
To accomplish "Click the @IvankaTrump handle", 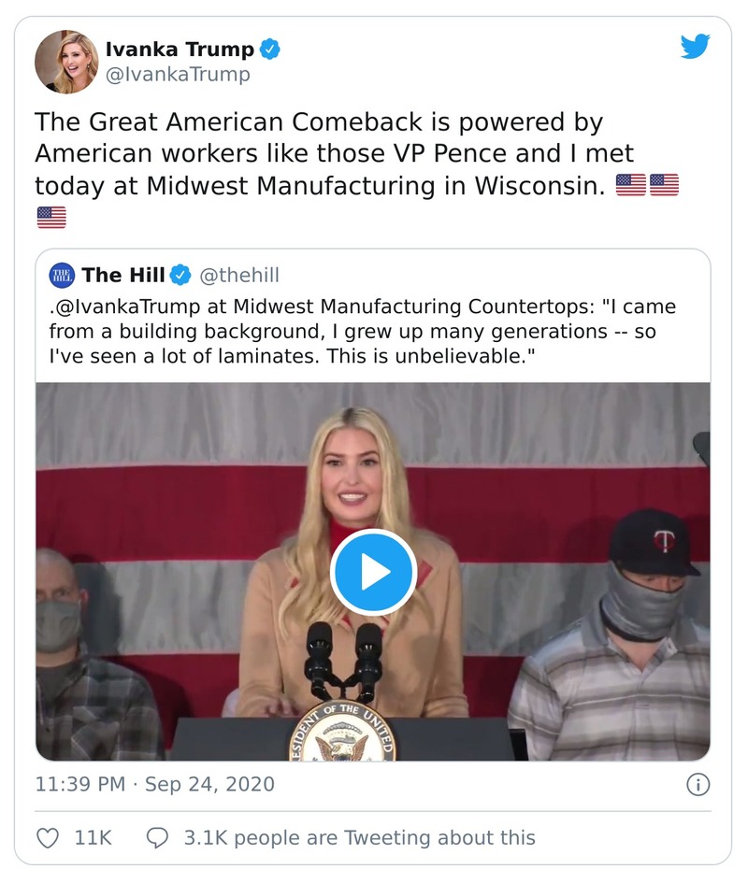I will tap(178, 75).
